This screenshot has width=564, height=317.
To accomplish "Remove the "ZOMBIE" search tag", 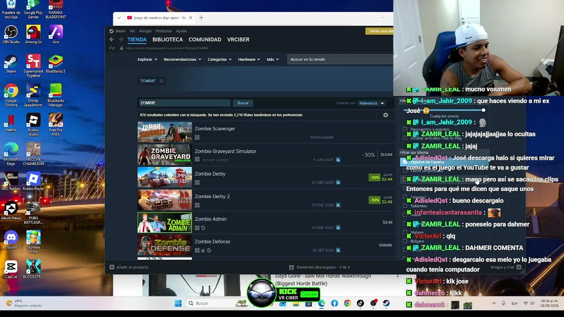I will 161,81.
